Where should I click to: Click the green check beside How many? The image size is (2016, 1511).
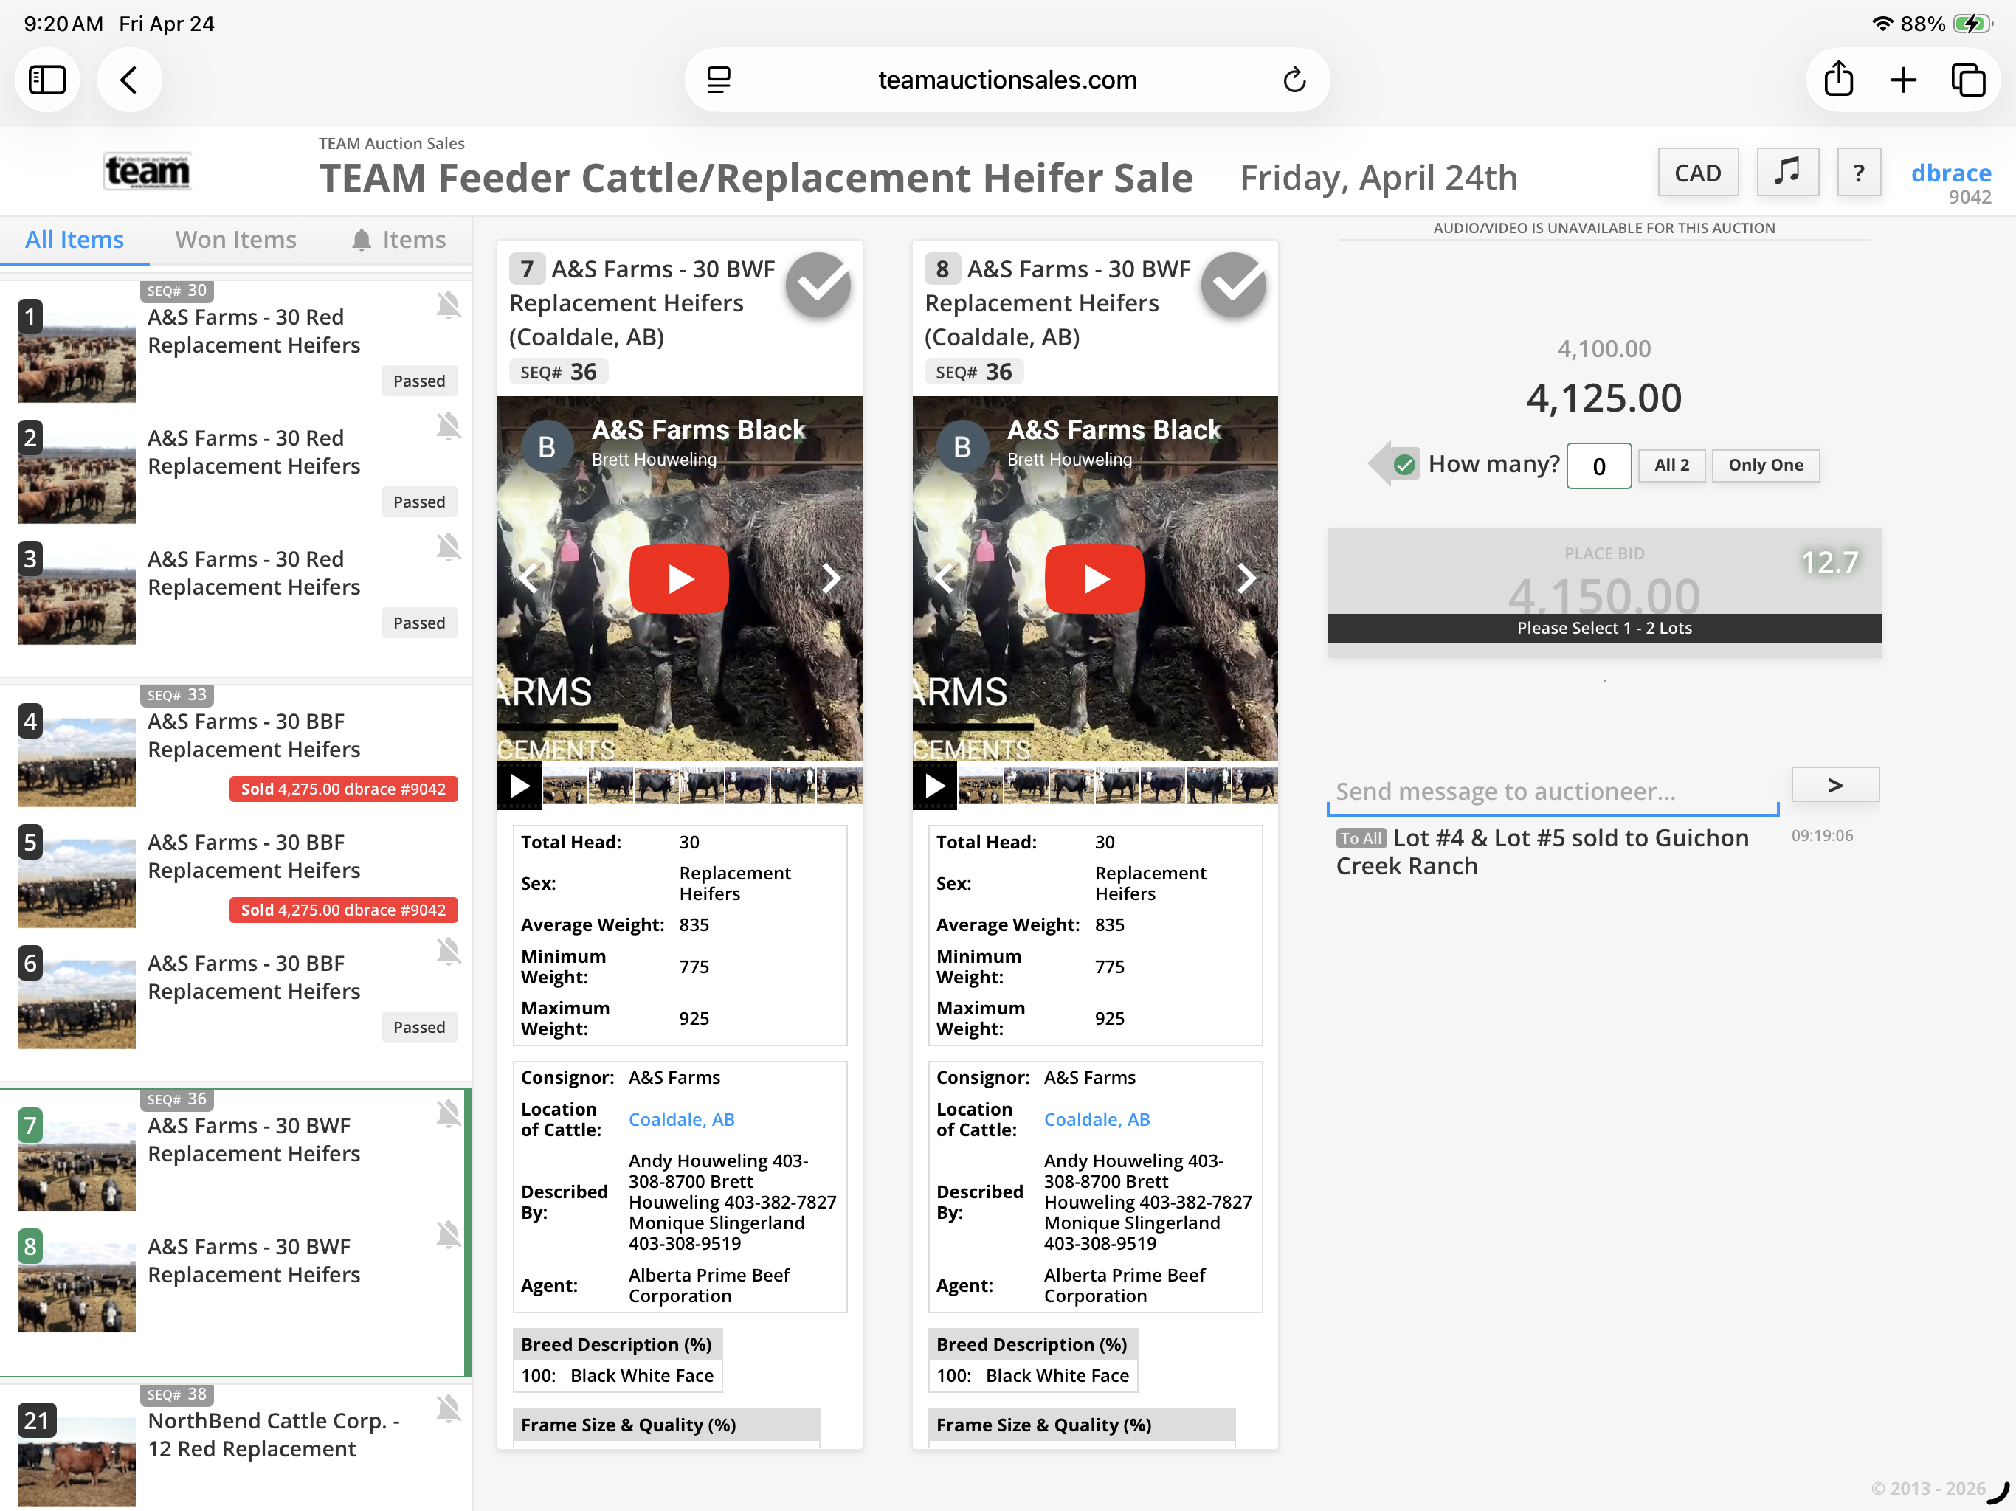tap(1404, 465)
